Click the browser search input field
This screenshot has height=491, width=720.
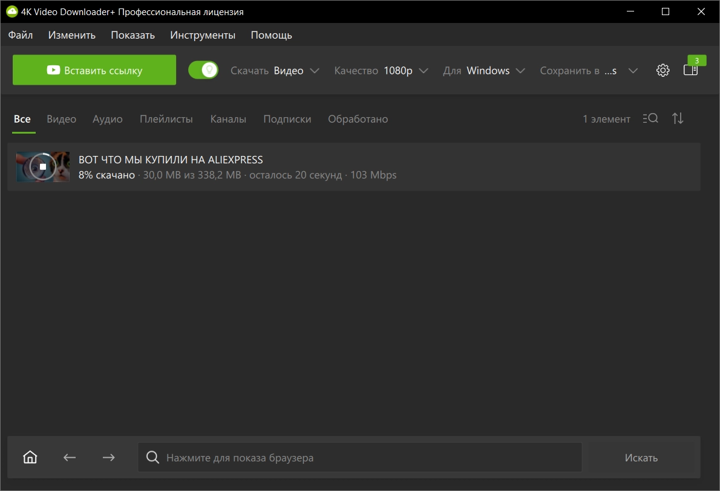click(x=359, y=457)
